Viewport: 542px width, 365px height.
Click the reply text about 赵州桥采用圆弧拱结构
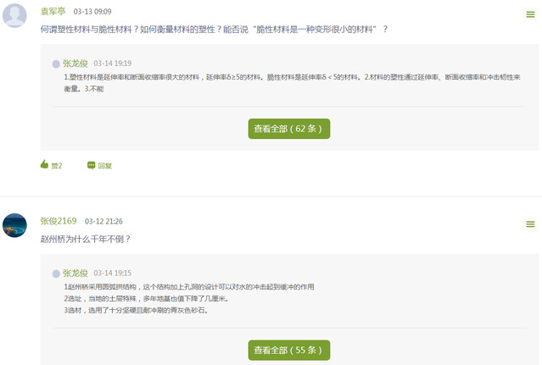[188, 287]
